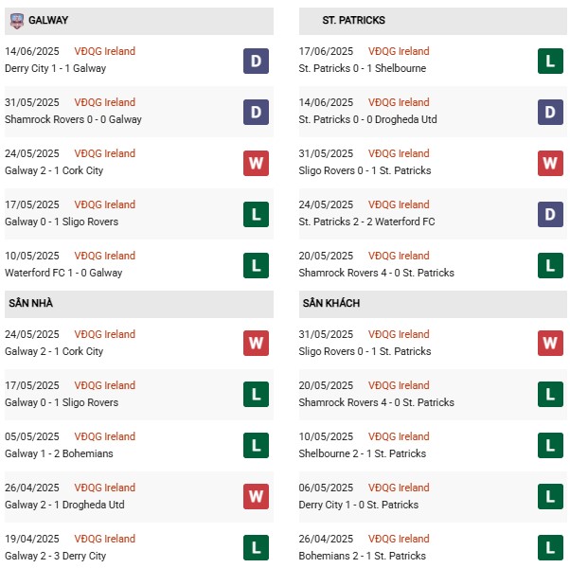Select the ST. PATRICKS team header
Screen dimensions: 570x568
pyautogui.click(x=433, y=21)
